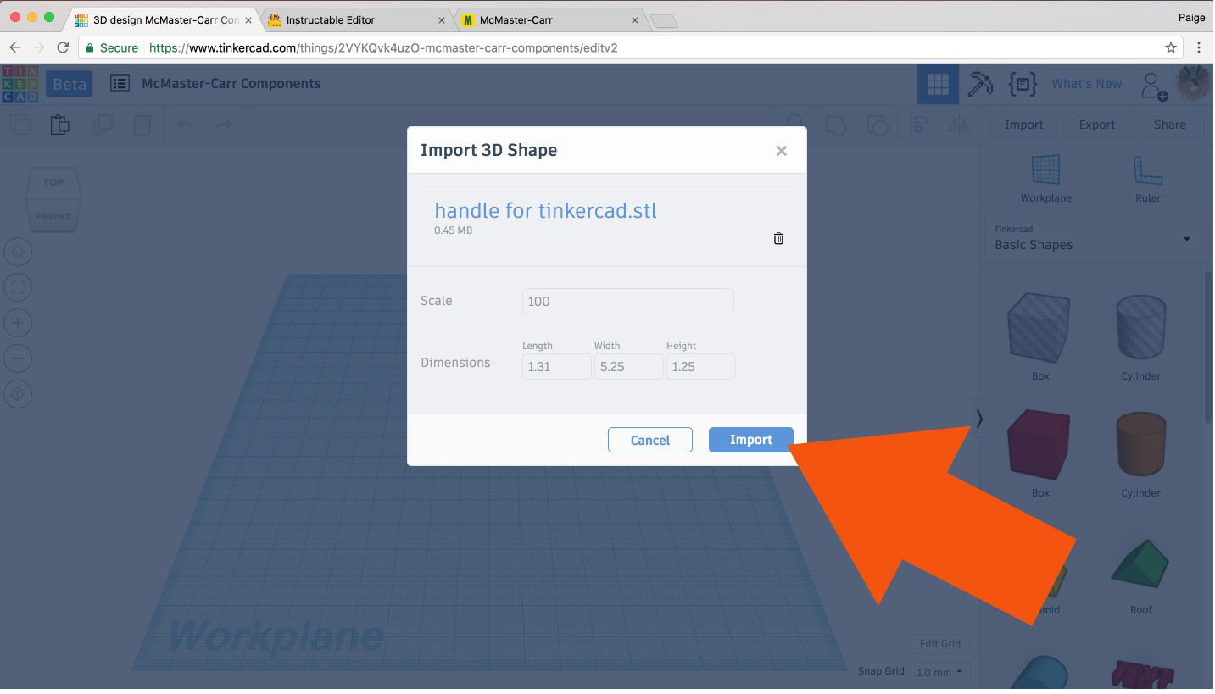This screenshot has height=694, width=1215.
Task: Click the view cube's TOP face
Action: click(53, 182)
